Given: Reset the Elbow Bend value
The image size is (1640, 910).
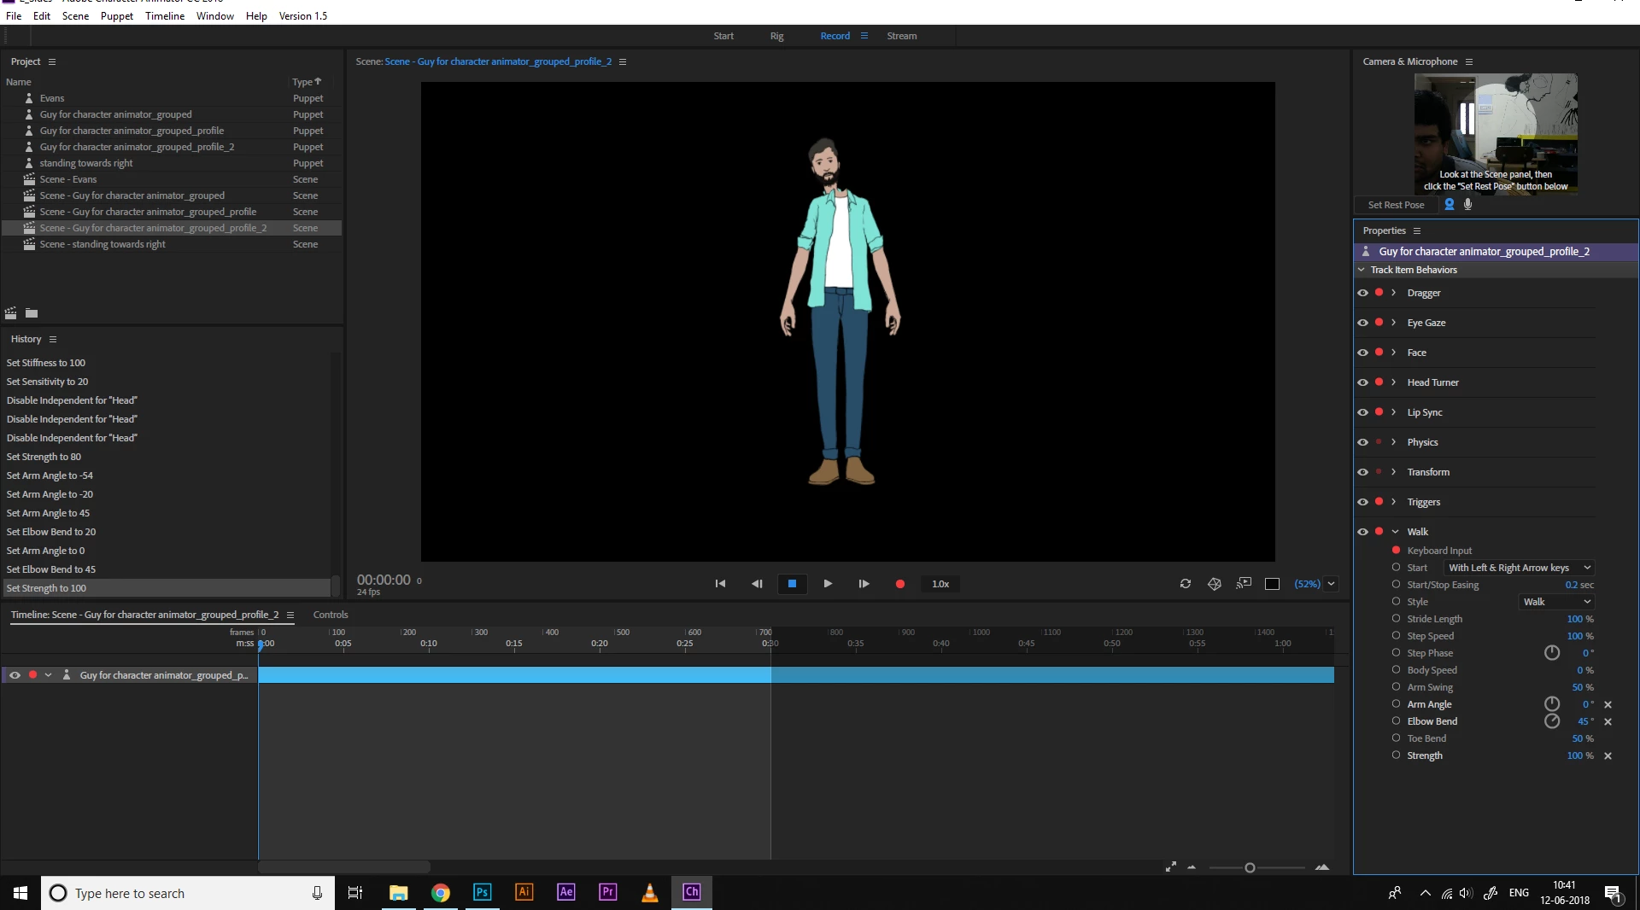Looking at the screenshot, I should pos(1608,721).
